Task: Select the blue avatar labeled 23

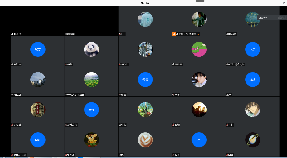Action: [199, 140]
